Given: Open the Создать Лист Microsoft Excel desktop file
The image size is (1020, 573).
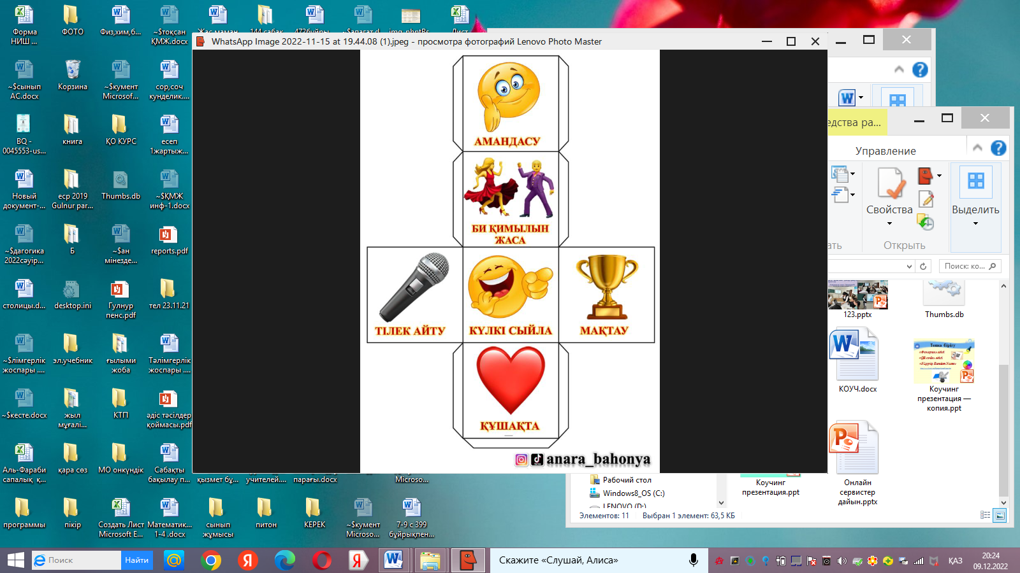Looking at the screenshot, I should (x=120, y=518).
